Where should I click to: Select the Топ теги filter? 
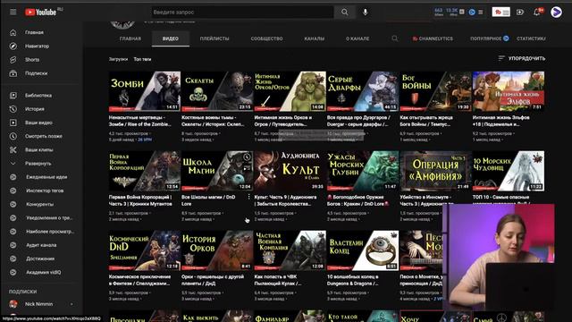(x=142, y=59)
